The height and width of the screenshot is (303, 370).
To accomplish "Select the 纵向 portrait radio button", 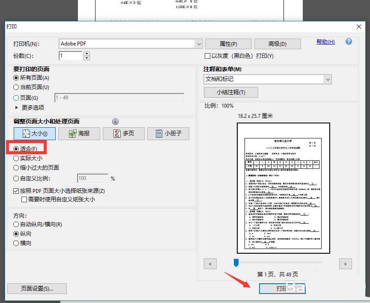I will pyautogui.click(x=16, y=234).
